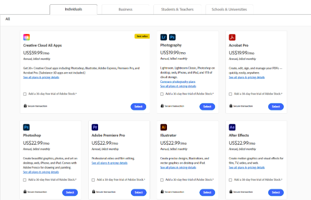Select the Acrobat Pro plan
This screenshot has height=200, width=311.
[x=276, y=107]
